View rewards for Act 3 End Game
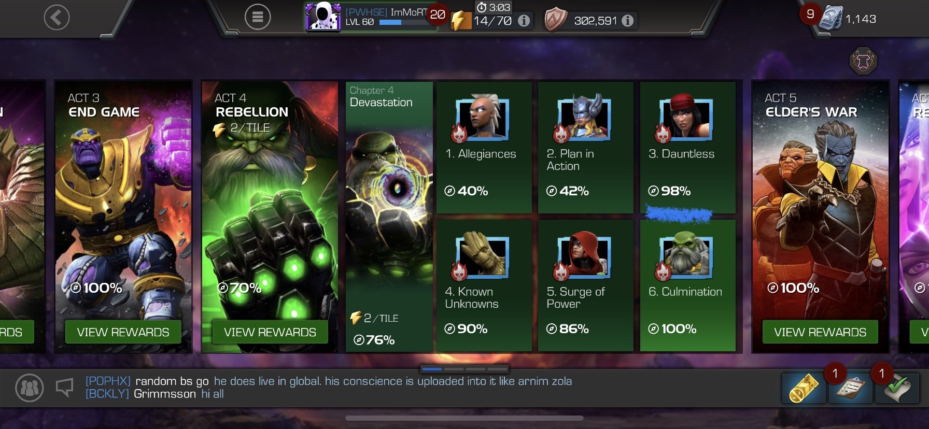Screen dimensions: 929x429 pos(123,332)
